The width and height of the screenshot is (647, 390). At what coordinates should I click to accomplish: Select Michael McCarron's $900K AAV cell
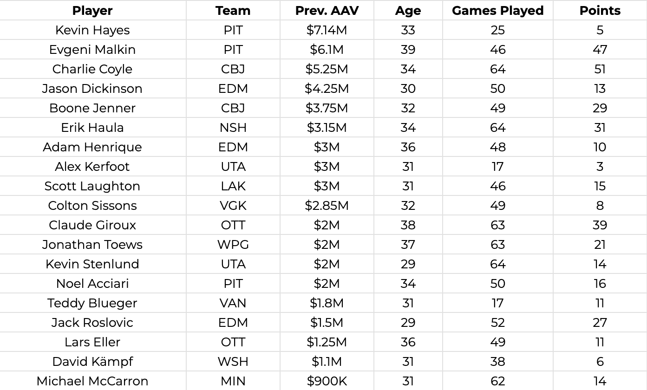pos(327,381)
